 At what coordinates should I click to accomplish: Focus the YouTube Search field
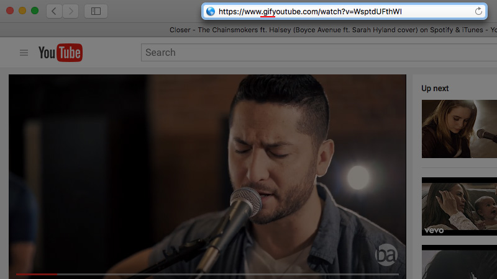pyautogui.click(x=319, y=53)
